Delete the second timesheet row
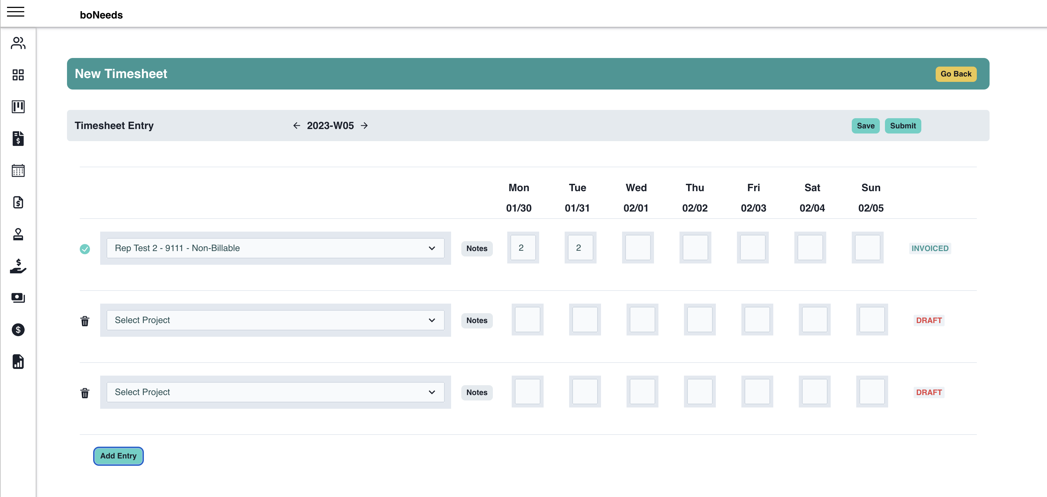The height and width of the screenshot is (497, 1047). click(85, 321)
